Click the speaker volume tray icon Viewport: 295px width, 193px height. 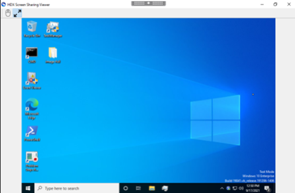pos(241,188)
